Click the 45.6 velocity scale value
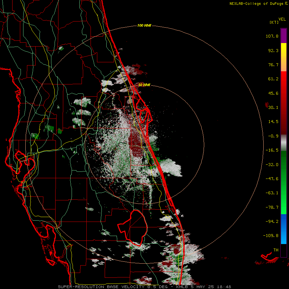The height and width of the screenshot is (289, 289). [x=273, y=93]
